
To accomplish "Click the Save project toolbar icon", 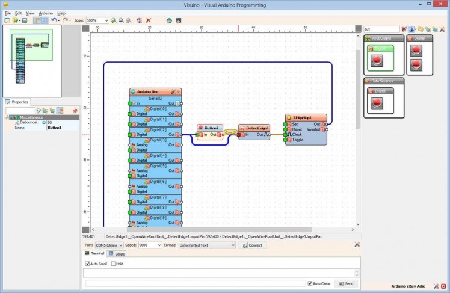I will [25, 20].
